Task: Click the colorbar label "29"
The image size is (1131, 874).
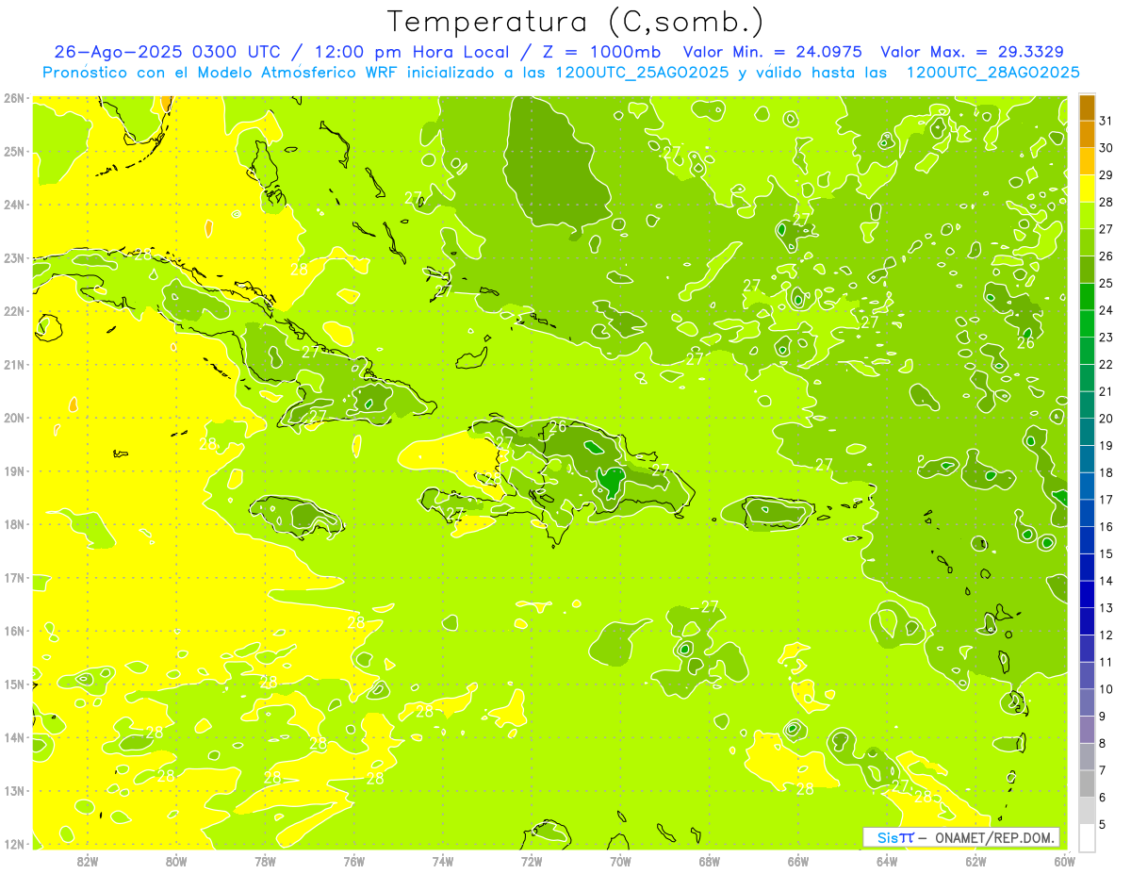Action: click(1106, 175)
